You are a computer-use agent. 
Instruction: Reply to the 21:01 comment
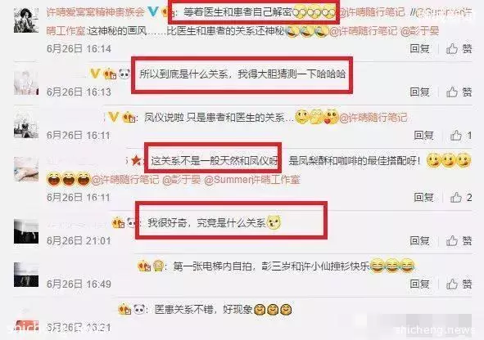[419, 241]
